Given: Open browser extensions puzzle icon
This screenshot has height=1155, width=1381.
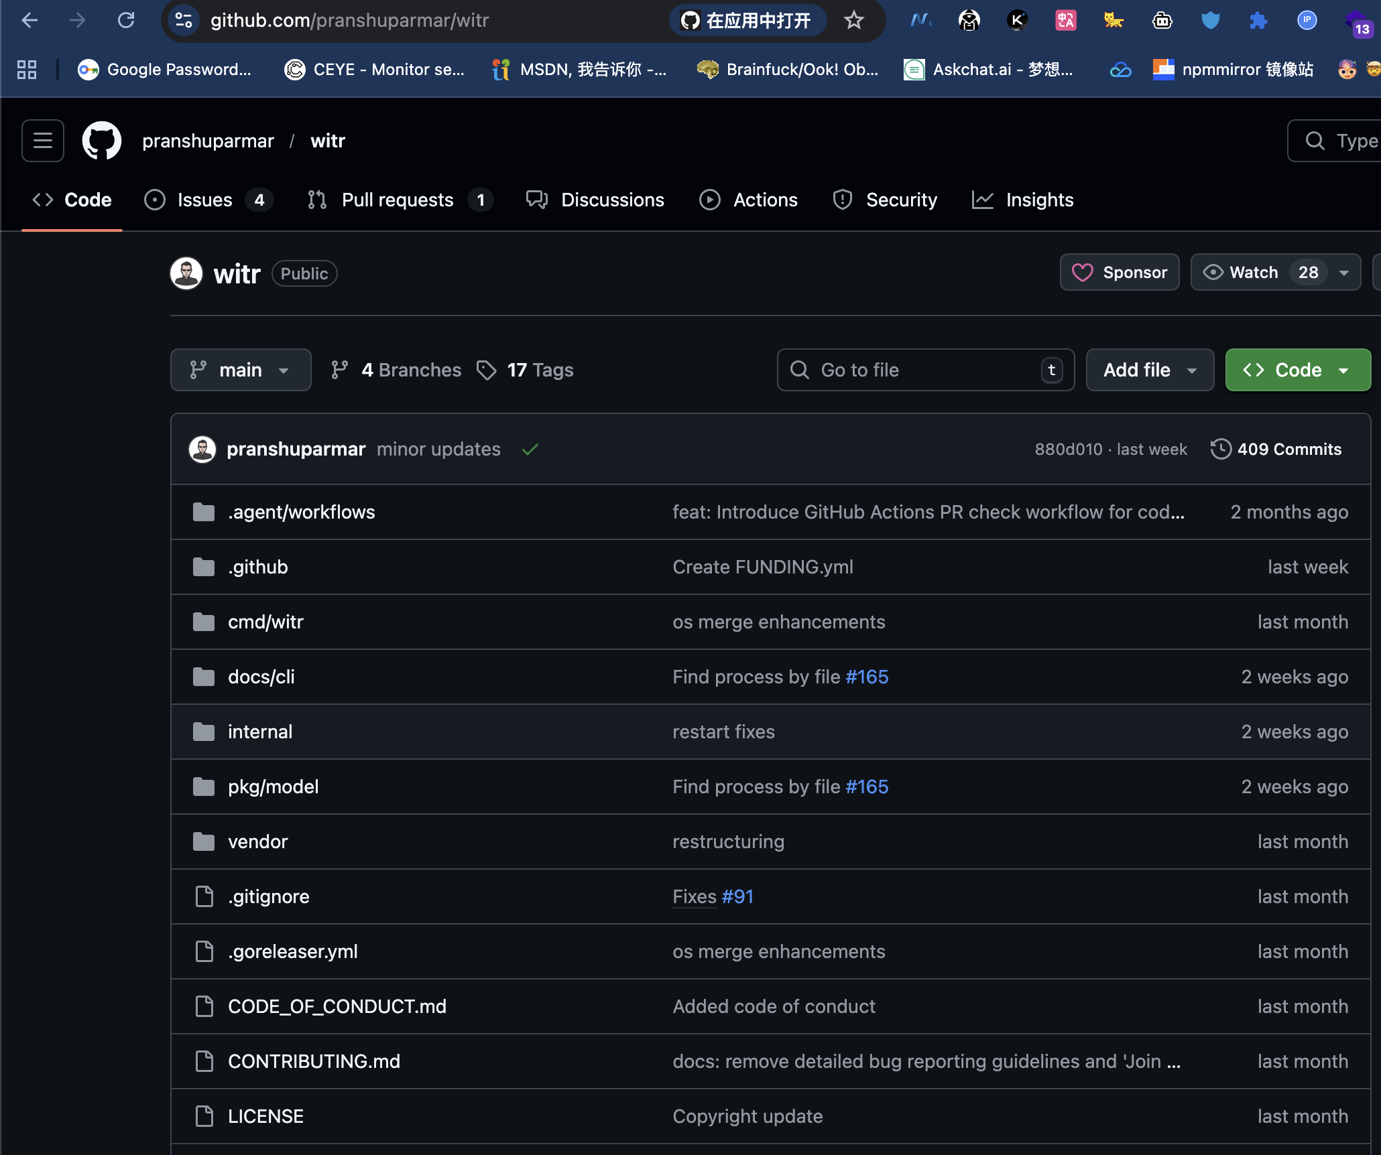Looking at the screenshot, I should click(1258, 21).
